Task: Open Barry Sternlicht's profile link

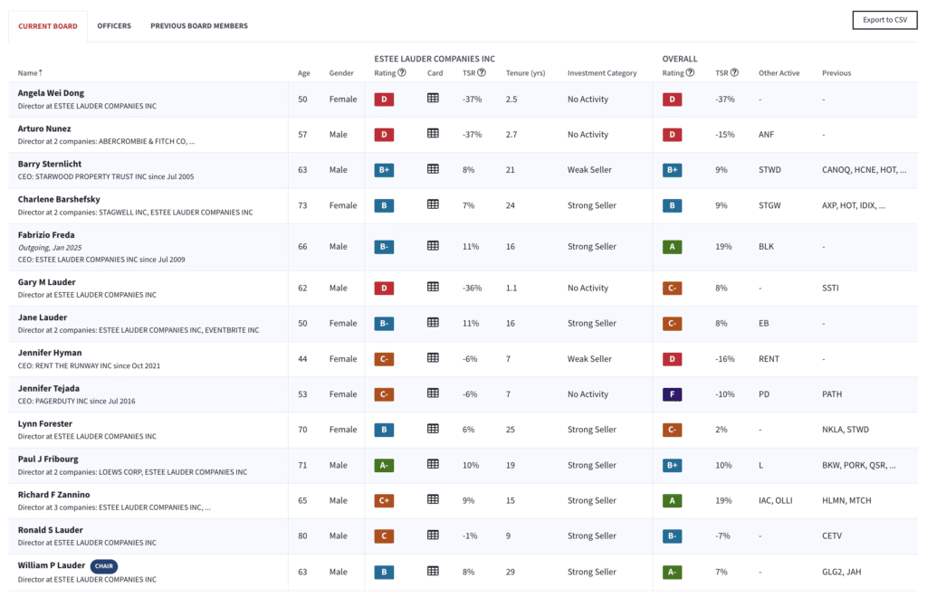Action: tap(50, 164)
